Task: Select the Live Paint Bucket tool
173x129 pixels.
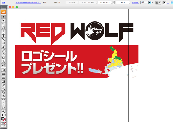Action: point(4,92)
